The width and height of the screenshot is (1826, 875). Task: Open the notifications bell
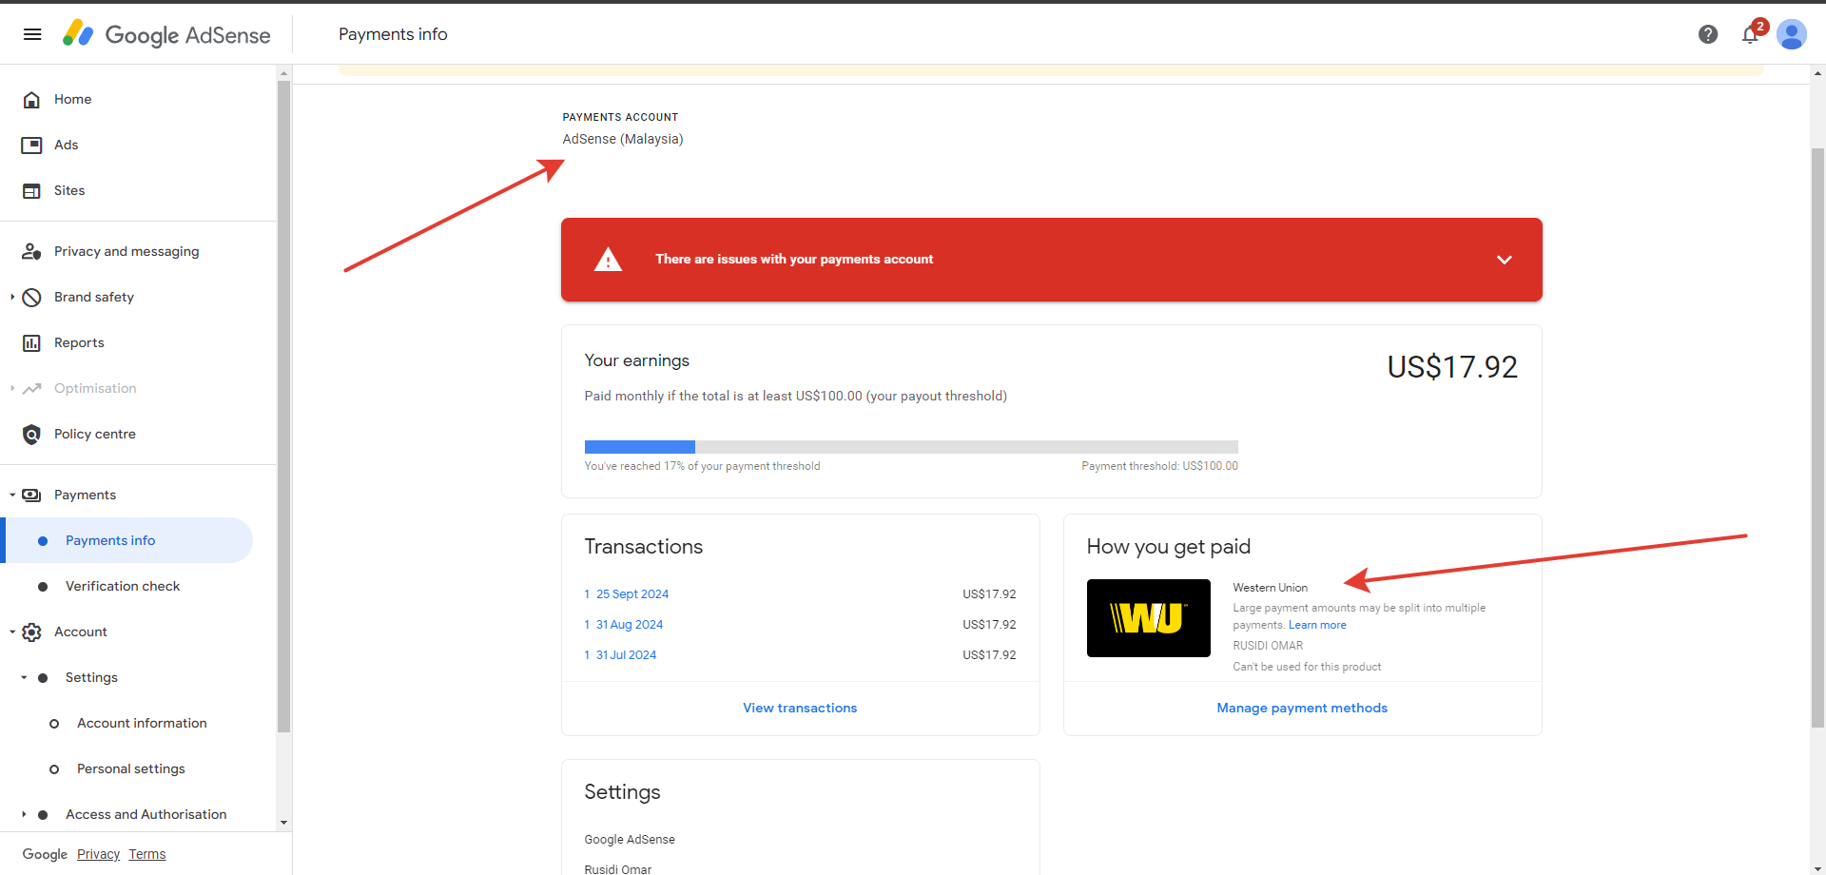point(1750,34)
